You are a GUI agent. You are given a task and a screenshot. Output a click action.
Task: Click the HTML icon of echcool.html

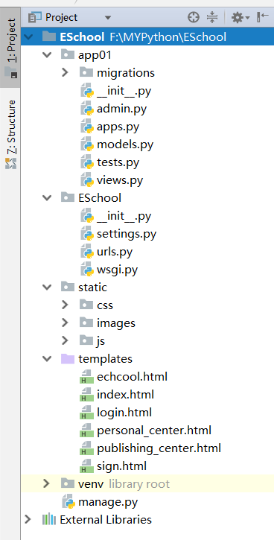click(87, 376)
